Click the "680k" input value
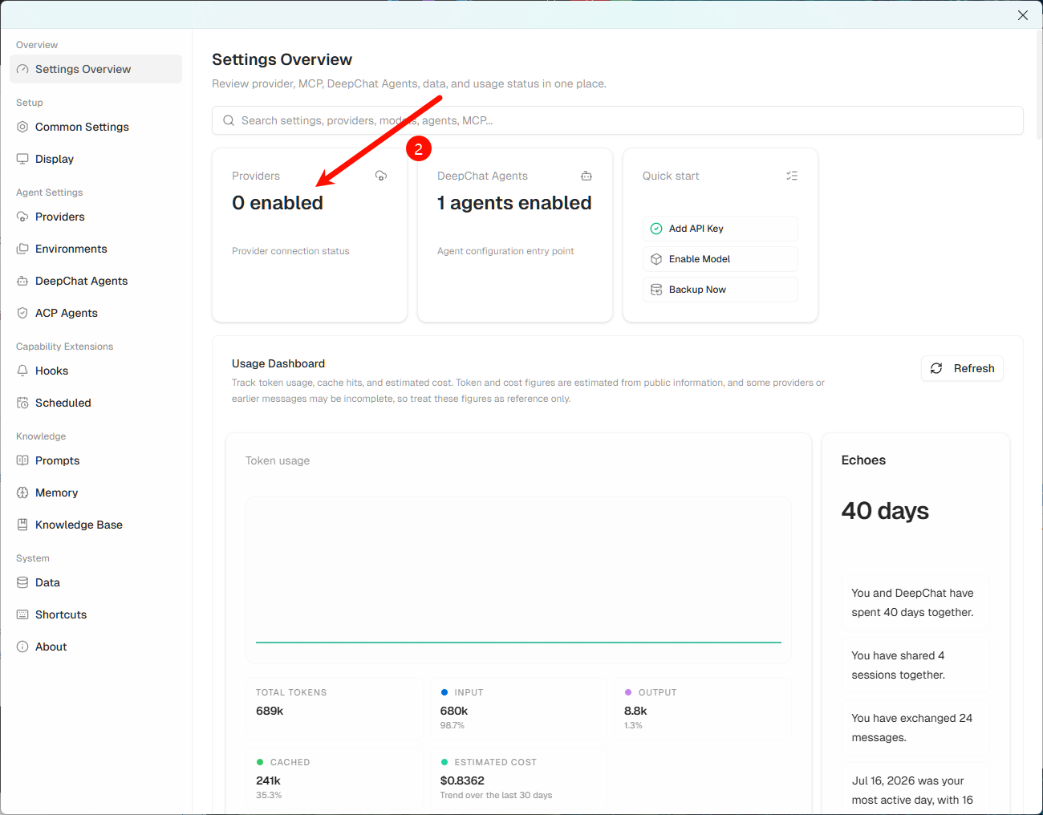1043x815 pixels. (454, 711)
